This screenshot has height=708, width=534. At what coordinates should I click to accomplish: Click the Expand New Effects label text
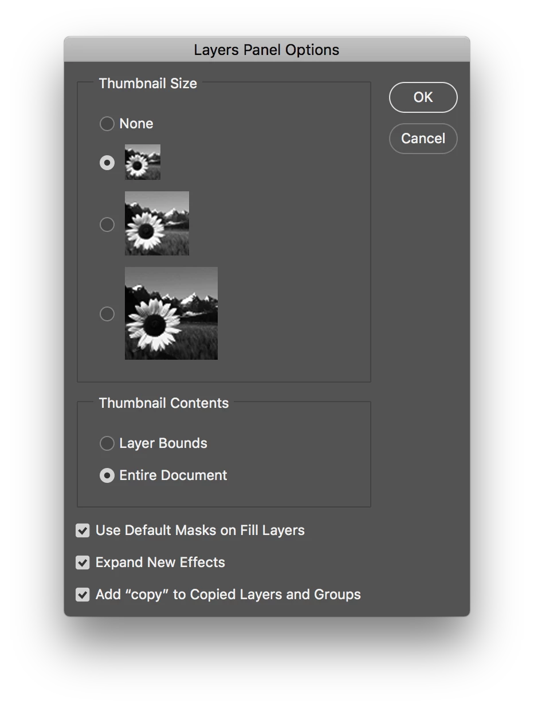click(x=160, y=563)
